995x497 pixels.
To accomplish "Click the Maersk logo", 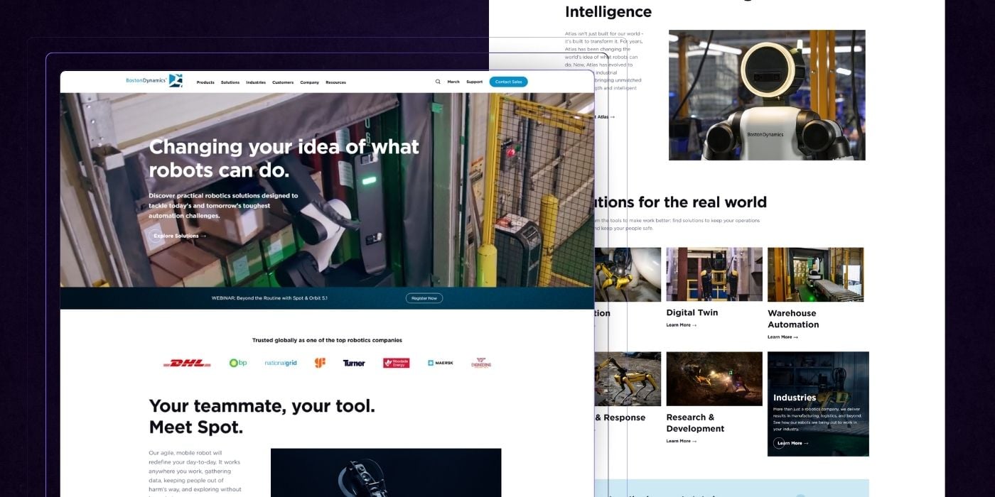I will coord(441,363).
